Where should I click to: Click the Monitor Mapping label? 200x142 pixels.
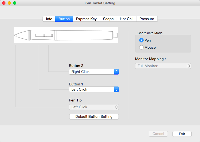click(x=150, y=59)
